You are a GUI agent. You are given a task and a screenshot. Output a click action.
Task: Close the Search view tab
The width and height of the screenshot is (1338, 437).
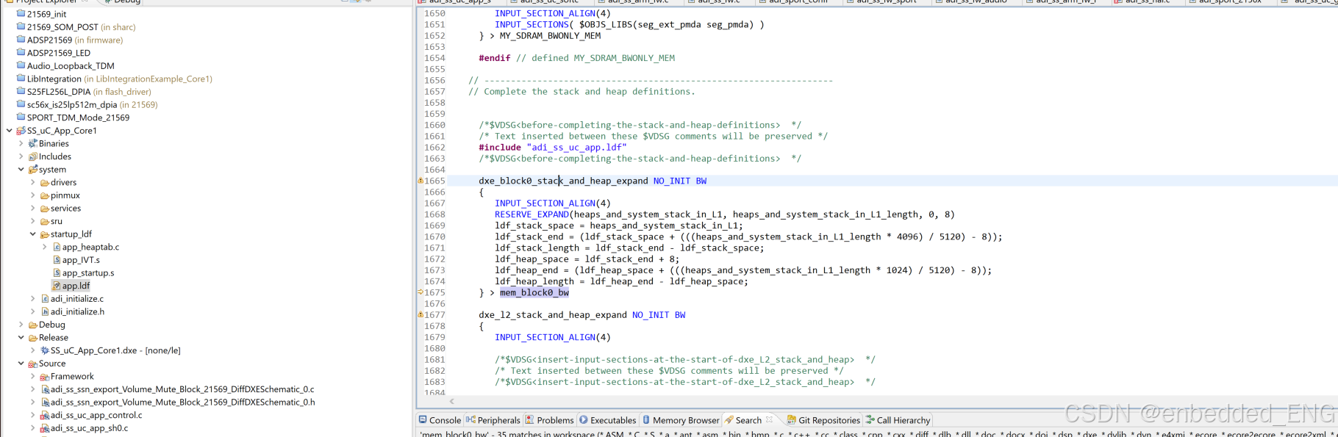click(x=770, y=420)
